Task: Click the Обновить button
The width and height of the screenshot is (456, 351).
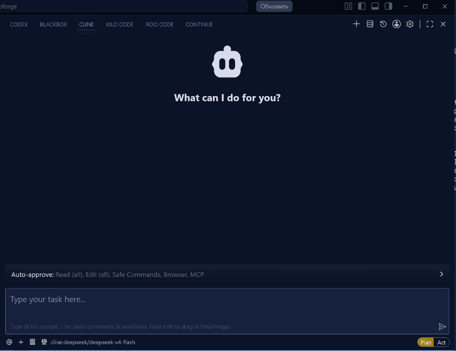Action: [274, 6]
